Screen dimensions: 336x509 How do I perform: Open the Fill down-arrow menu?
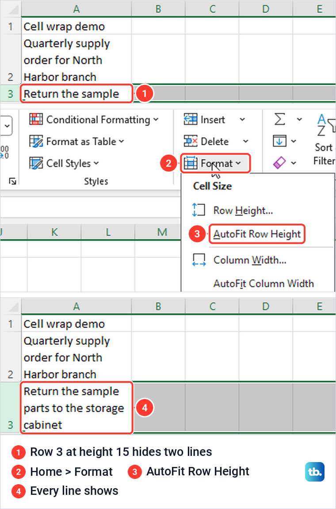pos(285,142)
